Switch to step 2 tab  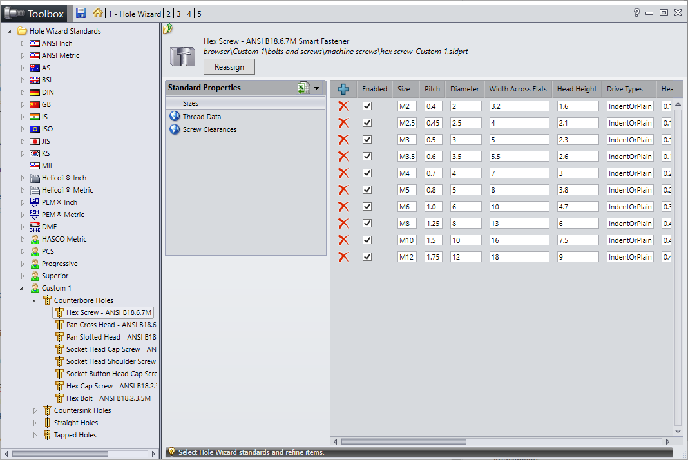tap(169, 14)
